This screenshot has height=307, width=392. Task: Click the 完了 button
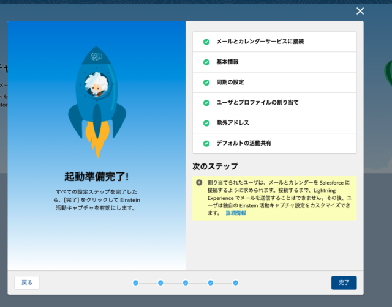(x=344, y=283)
